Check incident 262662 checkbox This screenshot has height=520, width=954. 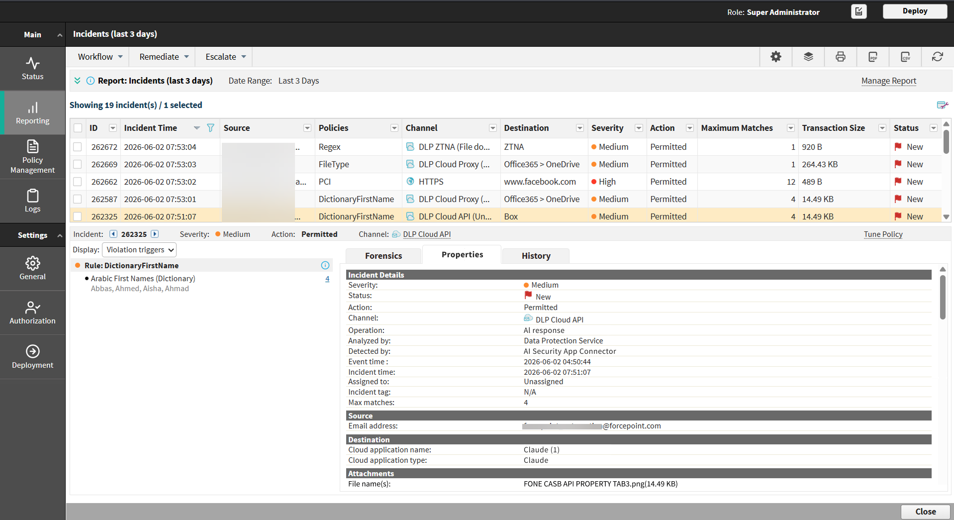(78, 182)
